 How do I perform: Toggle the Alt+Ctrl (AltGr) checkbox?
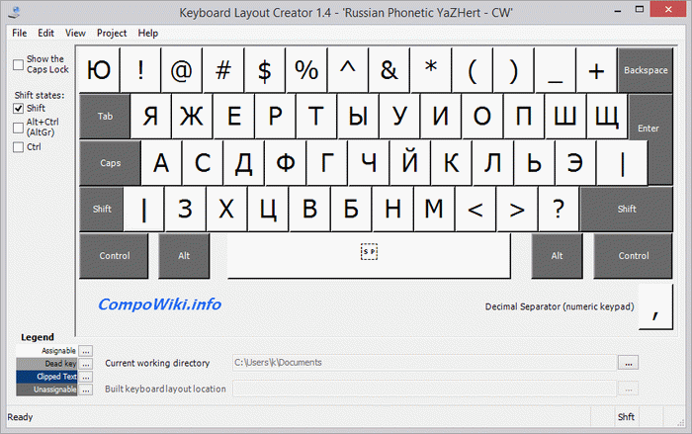19,126
